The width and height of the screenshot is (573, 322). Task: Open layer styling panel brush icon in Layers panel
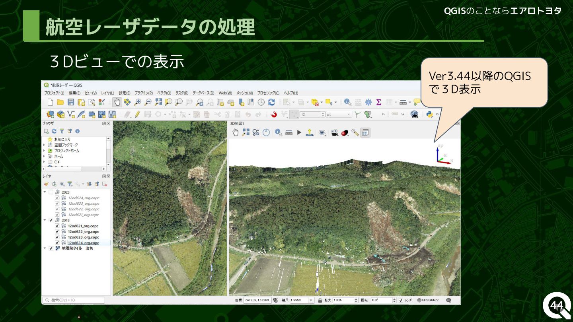pyautogui.click(x=46, y=184)
